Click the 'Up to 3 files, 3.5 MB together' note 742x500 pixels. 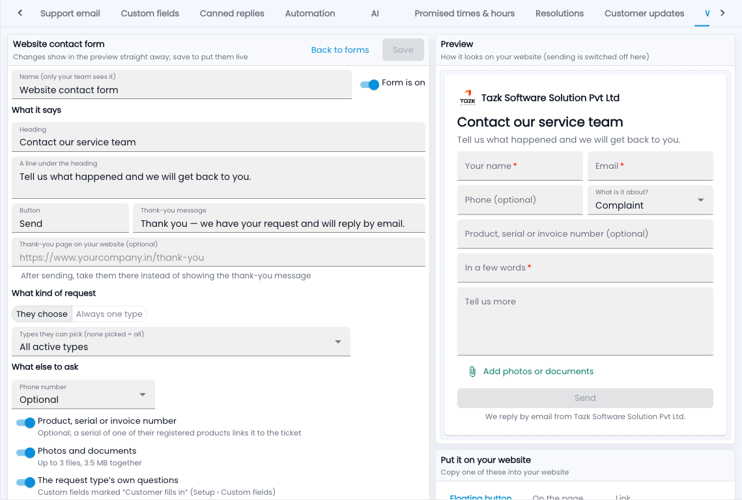tap(90, 463)
